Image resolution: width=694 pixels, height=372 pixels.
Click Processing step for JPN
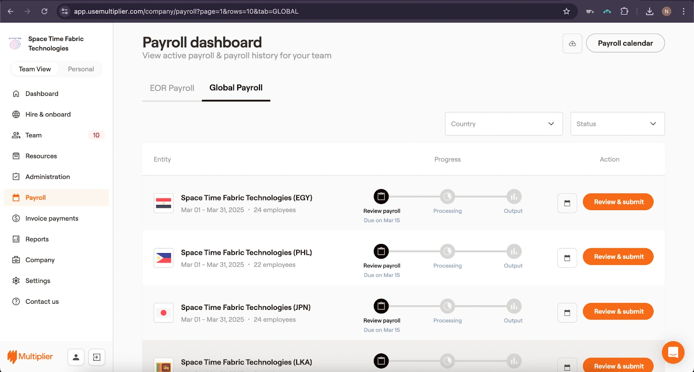coord(447,306)
